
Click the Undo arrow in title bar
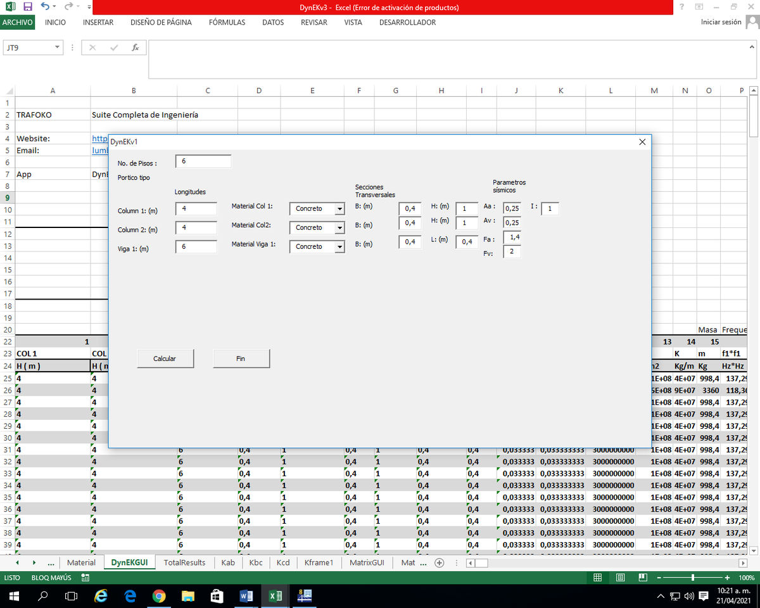[46, 7]
